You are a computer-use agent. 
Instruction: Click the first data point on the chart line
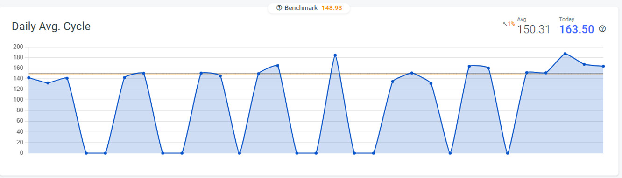[29, 78]
